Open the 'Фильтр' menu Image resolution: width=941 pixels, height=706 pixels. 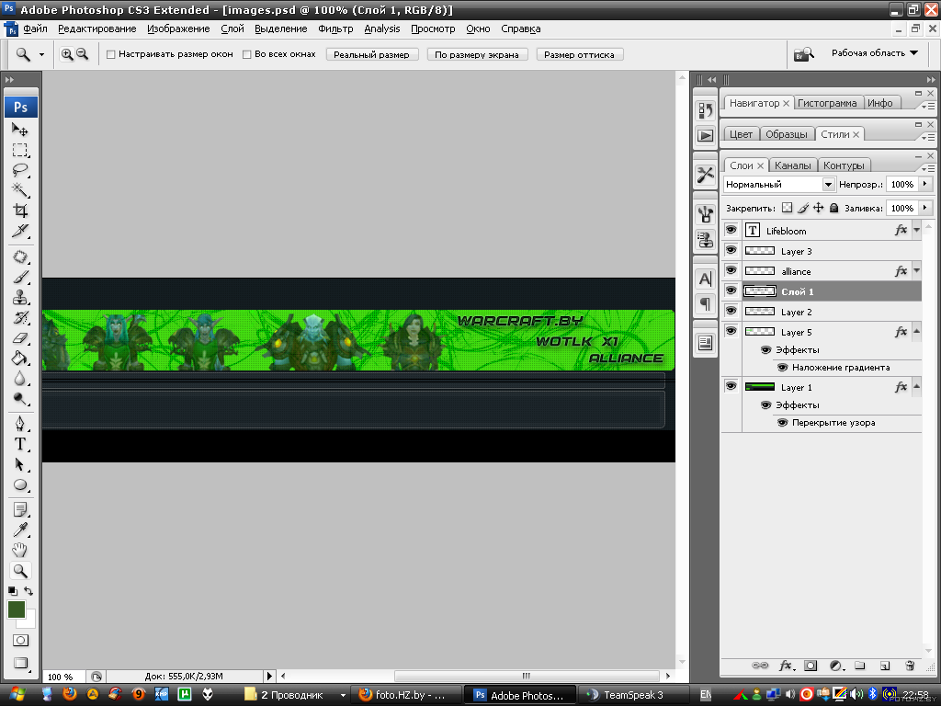pyautogui.click(x=335, y=28)
